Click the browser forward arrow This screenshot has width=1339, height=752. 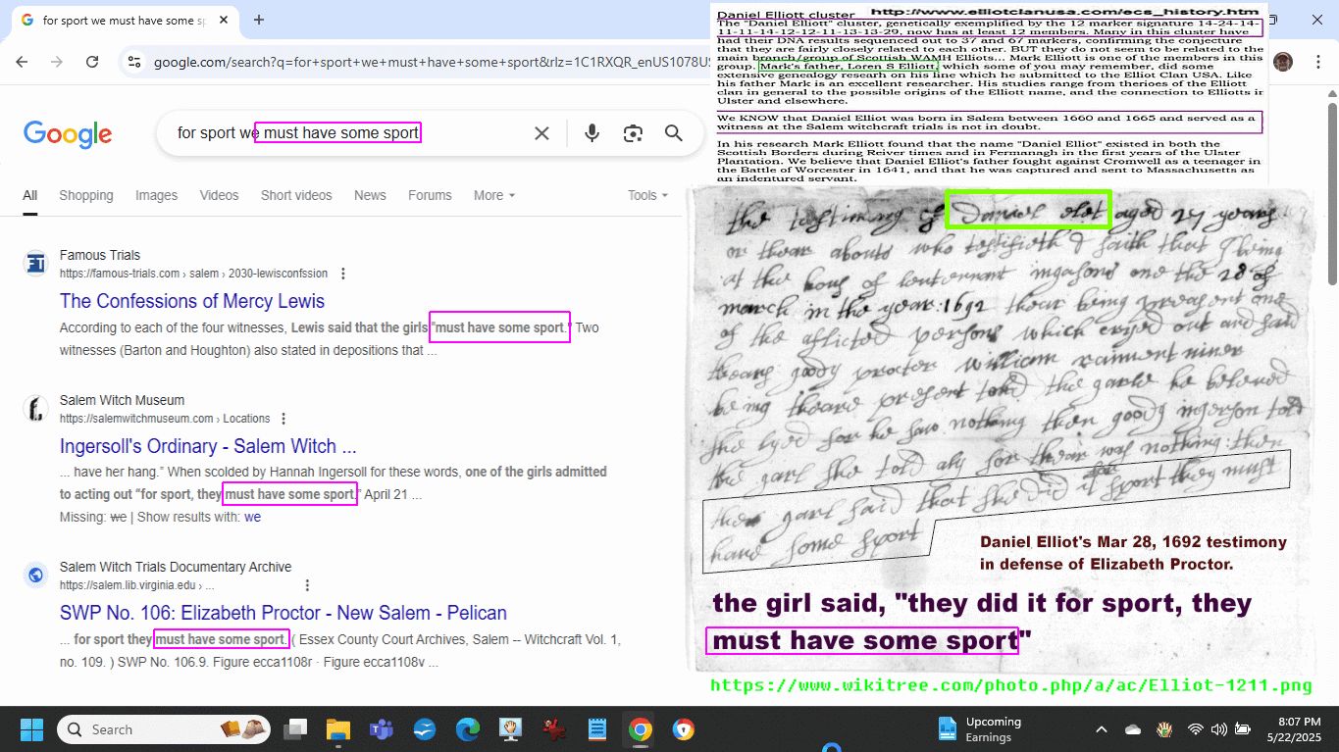tap(57, 62)
